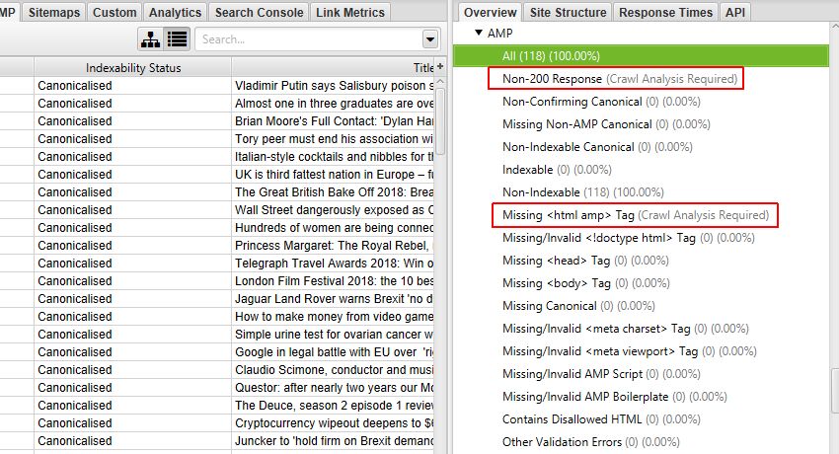The image size is (839, 454).
Task: Click the plus icon beside Title column
Action: [440, 67]
